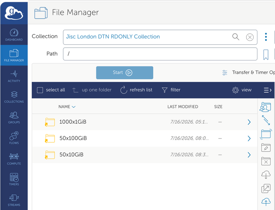Screen dimensions: 275x210
Task: Select the 50x100GiB folder row
Action: [145, 138]
